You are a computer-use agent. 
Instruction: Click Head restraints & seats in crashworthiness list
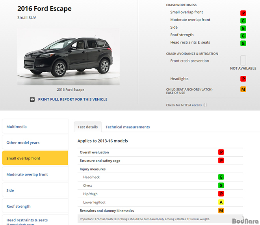tap(190, 42)
